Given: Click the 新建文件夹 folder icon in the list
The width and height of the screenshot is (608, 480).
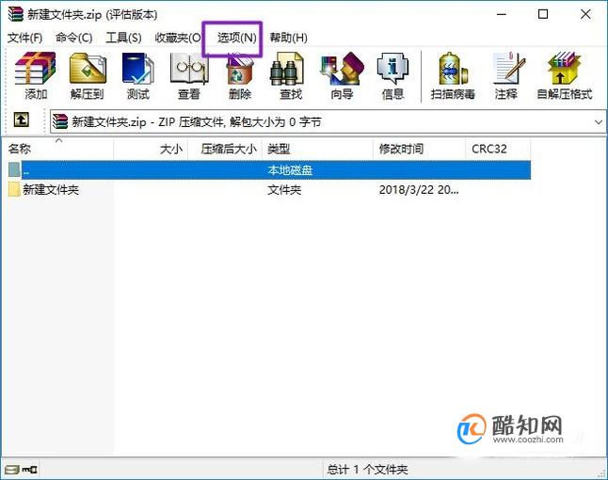Looking at the screenshot, I should [14, 189].
